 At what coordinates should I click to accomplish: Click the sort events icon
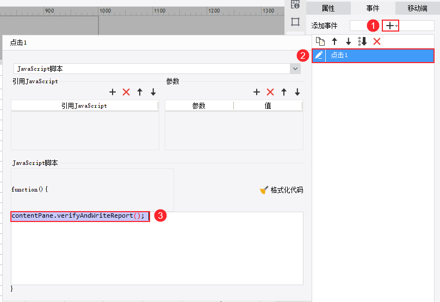point(363,41)
